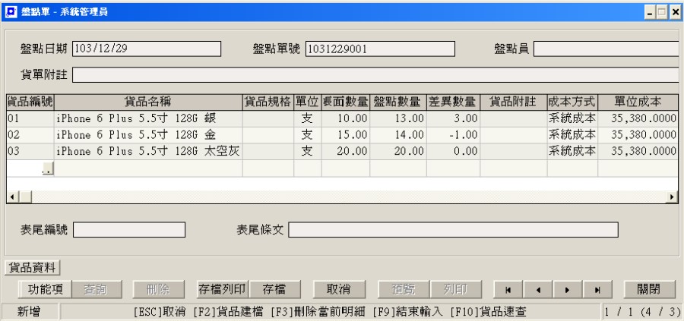Select iPhone 6 Plus 128G 銀 row name

tap(148, 118)
